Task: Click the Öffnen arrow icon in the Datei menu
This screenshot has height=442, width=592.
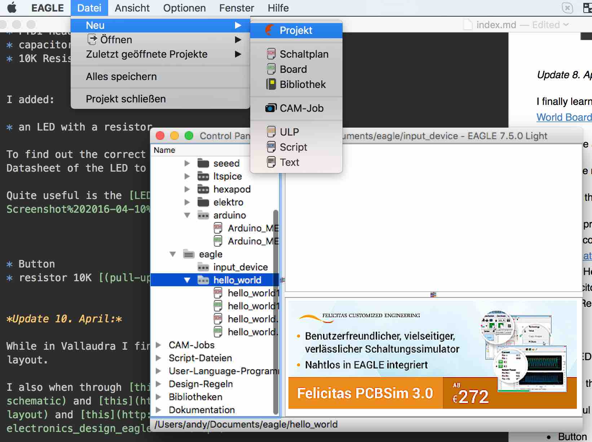Action: (92, 39)
